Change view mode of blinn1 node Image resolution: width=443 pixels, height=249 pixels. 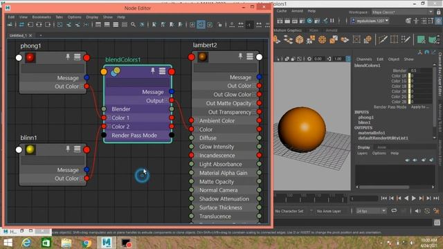click(x=77, y=149)
